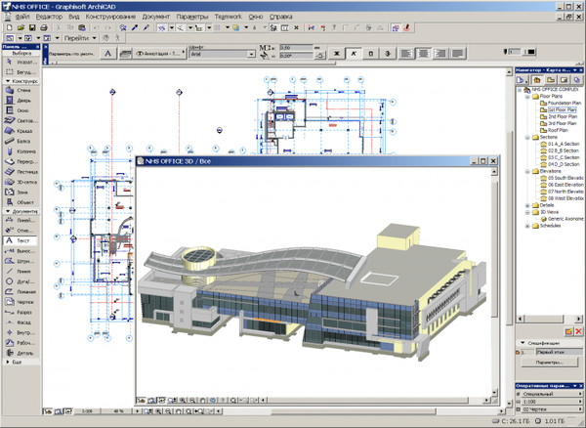
Task: Select the Polyline (Ломаная) tool
Action: (x=21, y=291)
